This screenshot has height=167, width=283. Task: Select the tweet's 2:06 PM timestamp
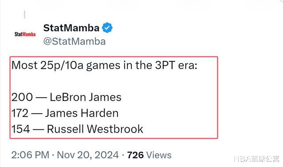31,155
